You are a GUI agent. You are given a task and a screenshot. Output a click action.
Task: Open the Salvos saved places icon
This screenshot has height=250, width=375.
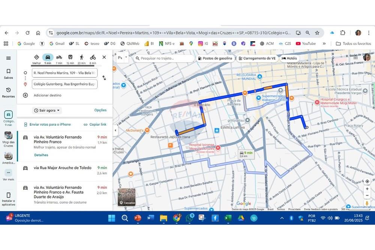click(8, 73)
